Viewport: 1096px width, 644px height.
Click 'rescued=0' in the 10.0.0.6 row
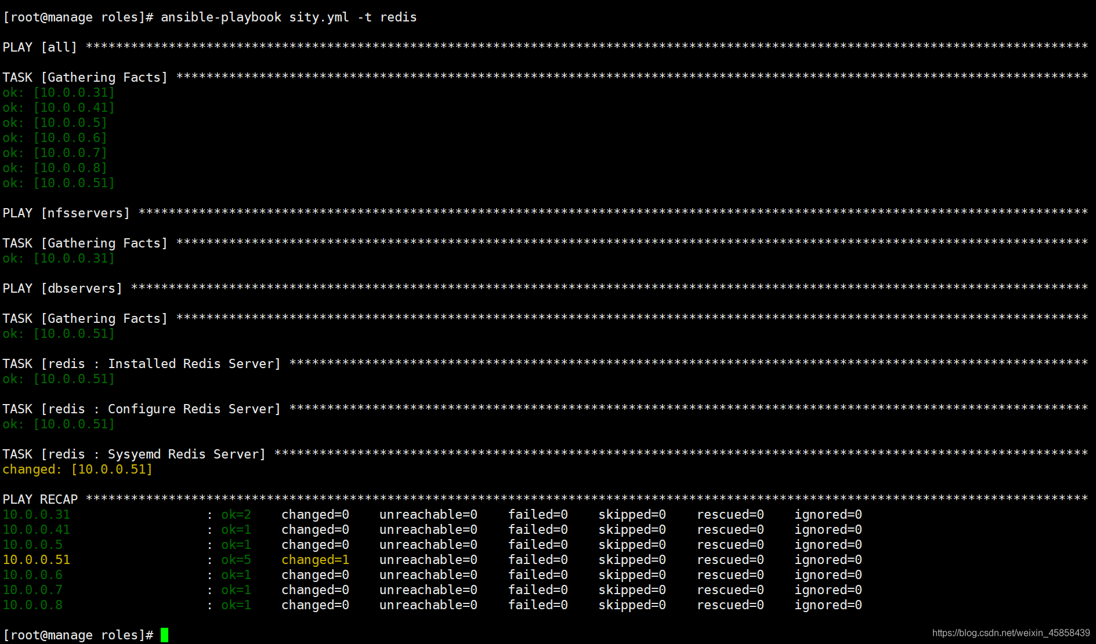[730, 575]
